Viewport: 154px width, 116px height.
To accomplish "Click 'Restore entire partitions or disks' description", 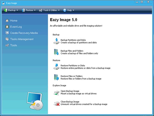I will coord(85,68).
